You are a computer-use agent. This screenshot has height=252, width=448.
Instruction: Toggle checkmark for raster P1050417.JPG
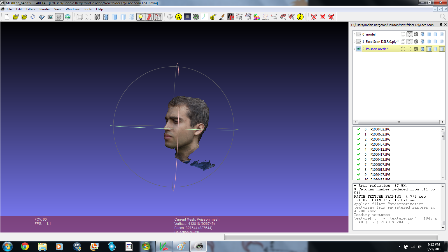click(x=359, y=155)
